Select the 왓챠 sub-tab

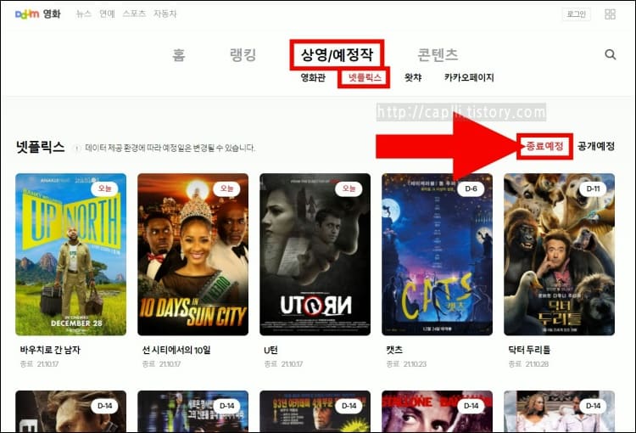click(x=413, y=77)
